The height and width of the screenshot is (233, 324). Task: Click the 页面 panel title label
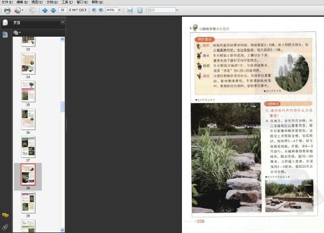pyautogui.click(x=17, y=23)
